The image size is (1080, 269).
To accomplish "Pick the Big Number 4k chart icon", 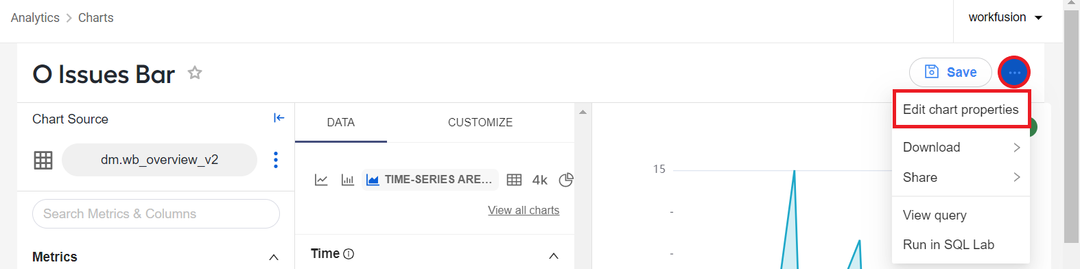I will click(540, 180).
